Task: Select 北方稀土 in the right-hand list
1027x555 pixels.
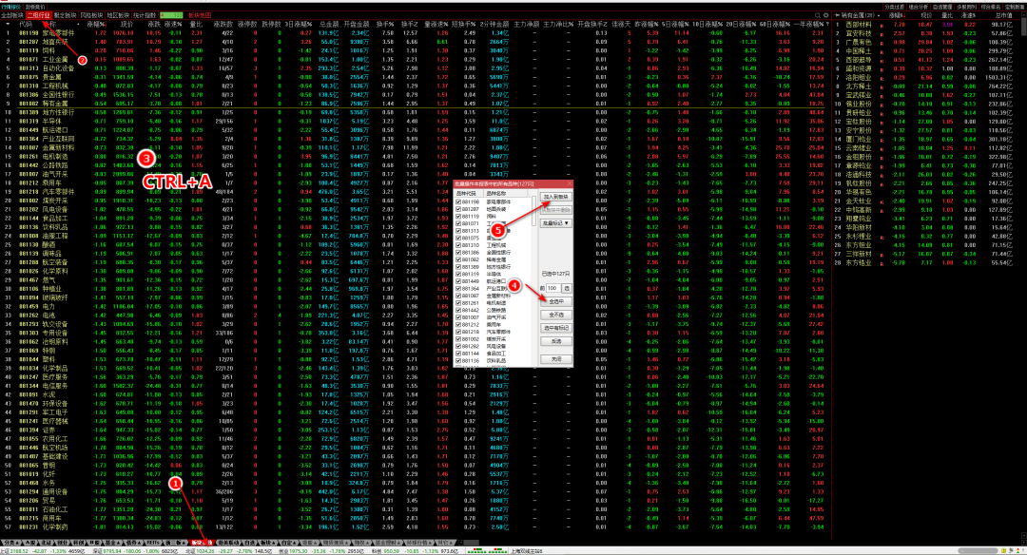Action: click(x=859, y=86)
